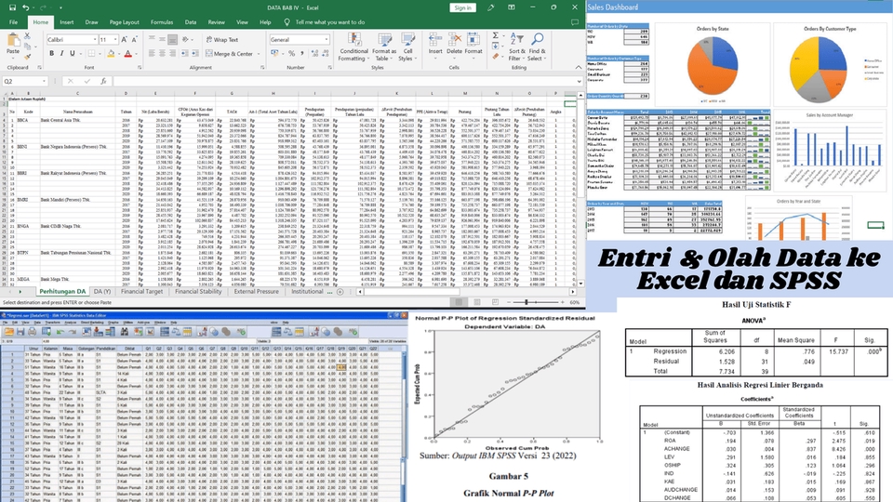Image resolution: width=893 pixels, height=502 pixels.
Task: Expand the Alignment group dialog launcher
Action: coord(262,67)
